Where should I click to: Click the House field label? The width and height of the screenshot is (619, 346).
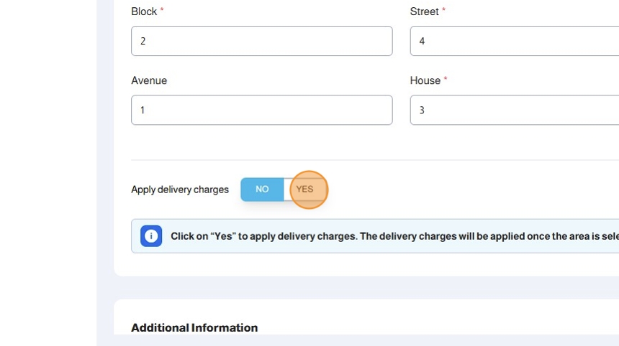pyautogui.click(x=425, y=80)
